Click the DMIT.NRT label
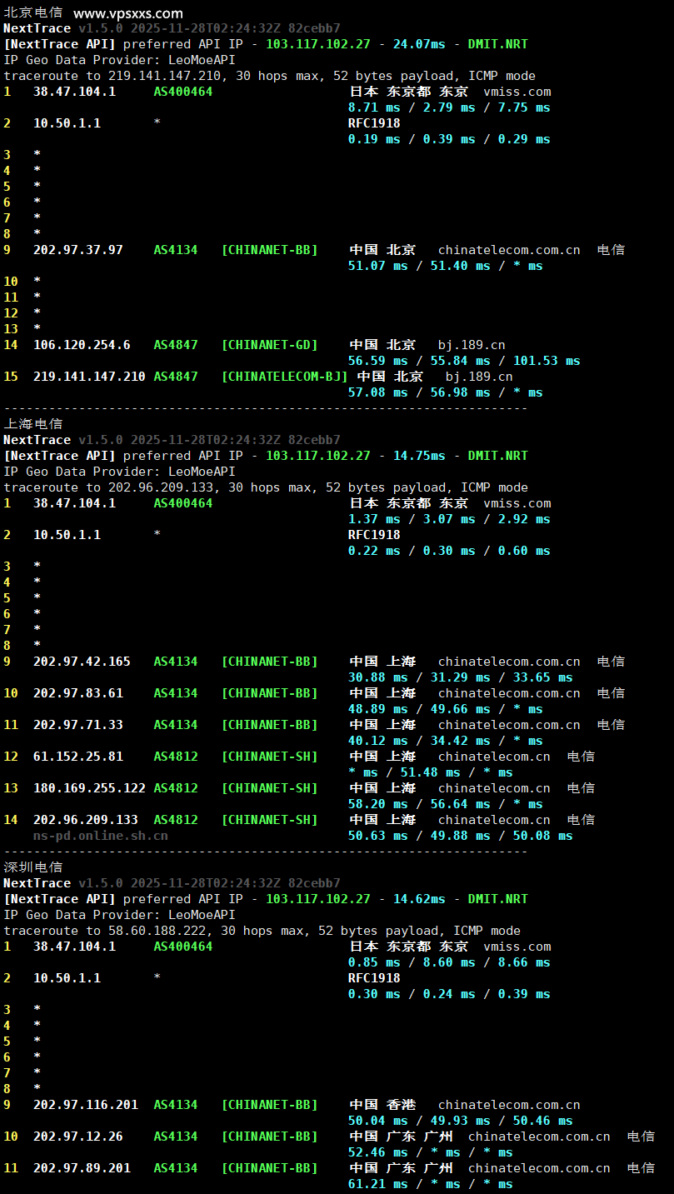This screenshot has width=674, height=1194. pyautogui.click(x=503, y=43)
